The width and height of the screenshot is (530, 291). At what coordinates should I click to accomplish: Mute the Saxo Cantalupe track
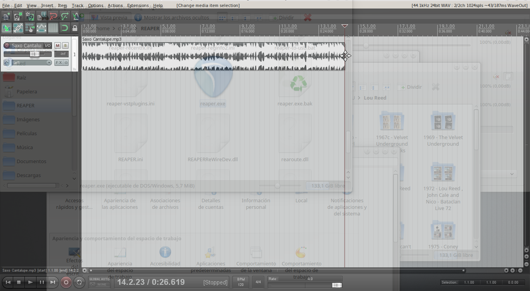[57, 46]
